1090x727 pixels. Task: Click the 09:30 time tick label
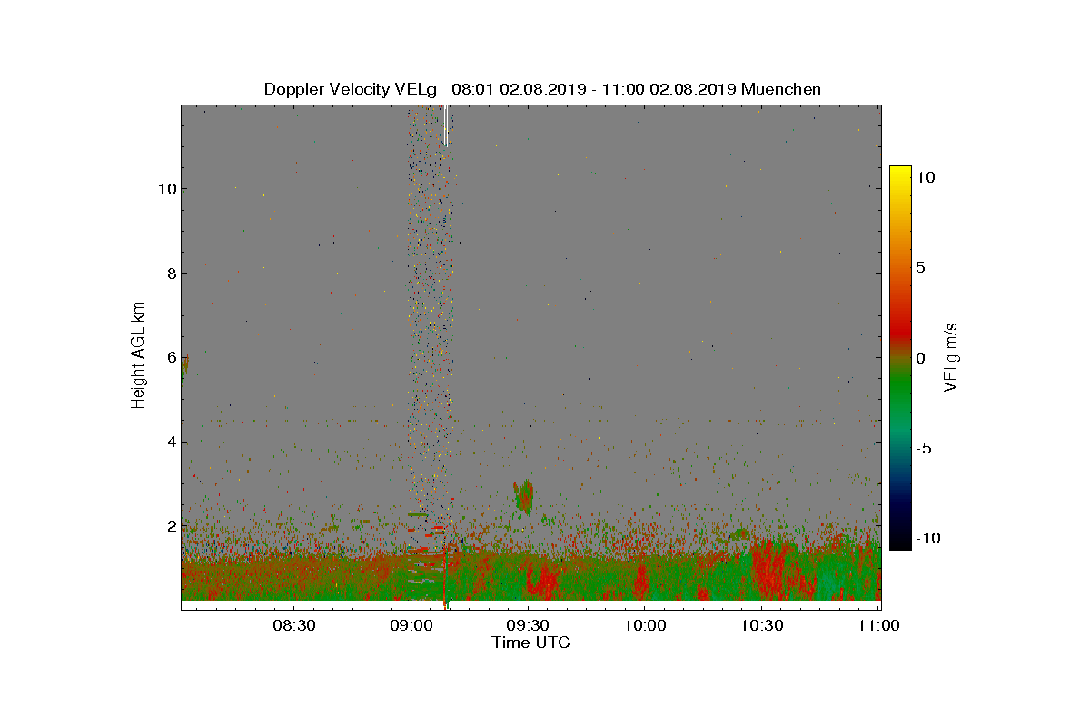[x=528, y=625]
